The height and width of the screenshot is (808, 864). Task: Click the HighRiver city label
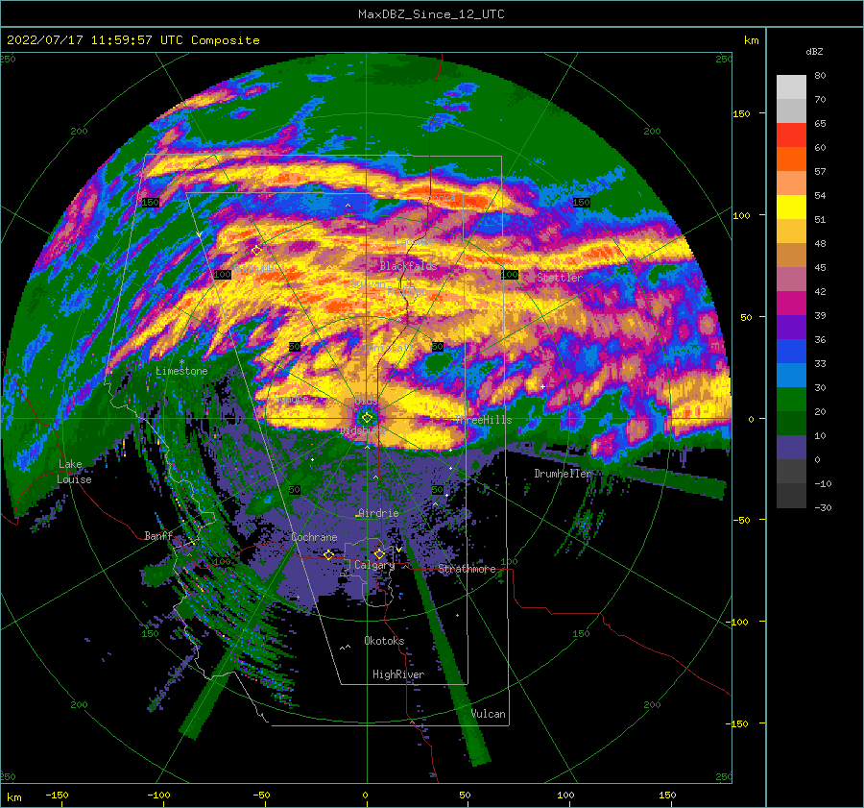(398, 674)
